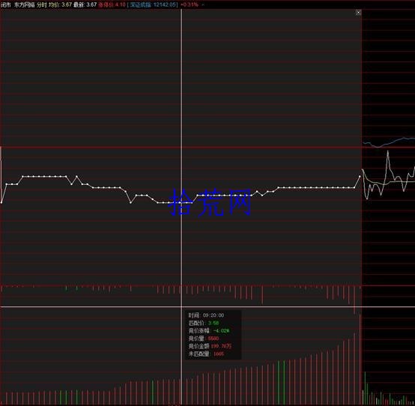Screen dimensions: 415x406
Task: Click the 竞价金额 tooltip row
Action: coord(210,346)
